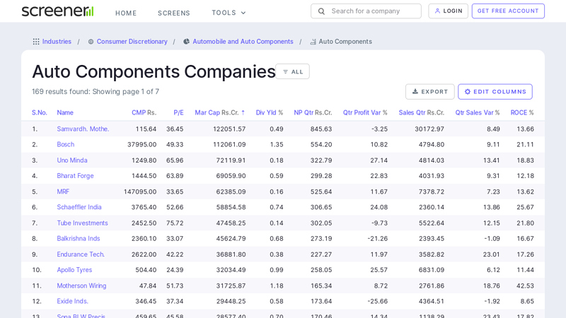Focus the company search field
The height and width of the screenshot is (318, 566).
(x=373, y=11)
